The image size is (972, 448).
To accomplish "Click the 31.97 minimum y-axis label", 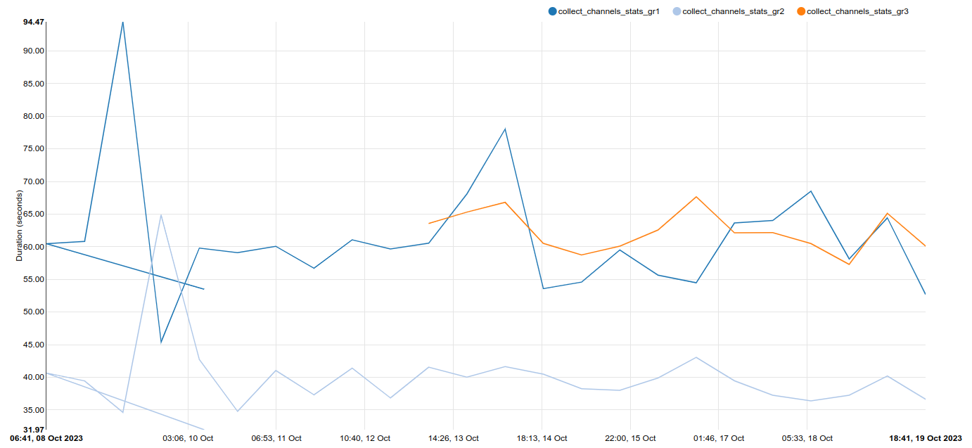I will (x=34, y=429).
